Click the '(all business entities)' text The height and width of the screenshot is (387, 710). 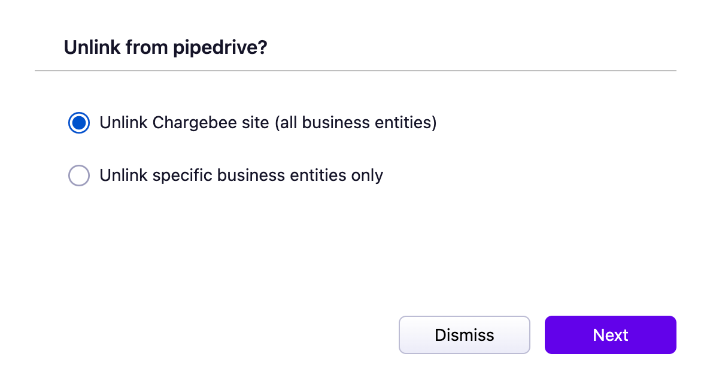coord(355,123)
